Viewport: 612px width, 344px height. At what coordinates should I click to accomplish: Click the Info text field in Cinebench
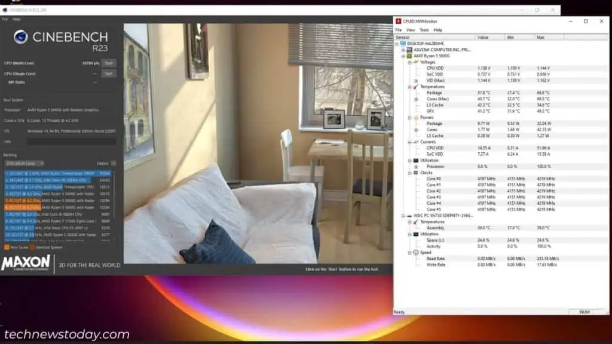pos(71,142)
